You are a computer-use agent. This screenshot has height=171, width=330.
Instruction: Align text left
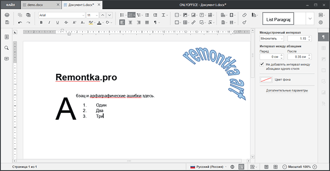click(122, 23)
